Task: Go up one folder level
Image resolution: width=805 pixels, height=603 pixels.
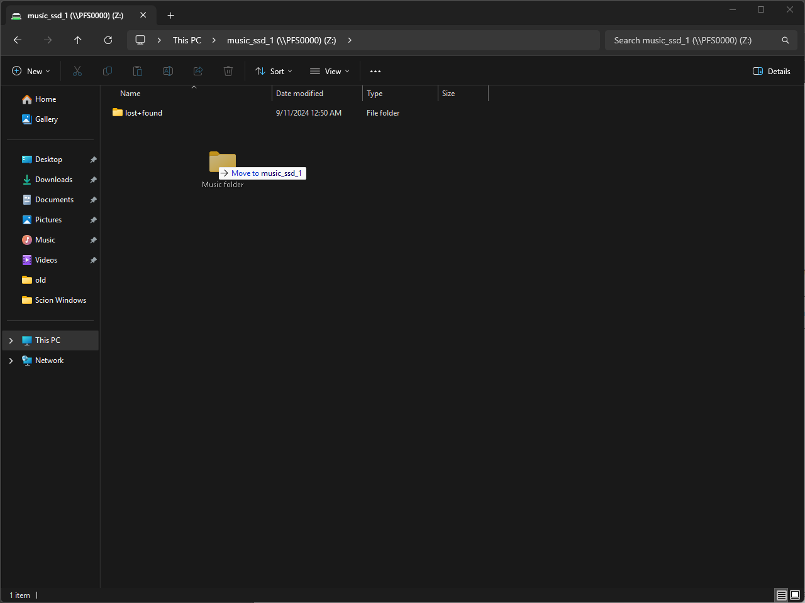Action: [78, 40]
